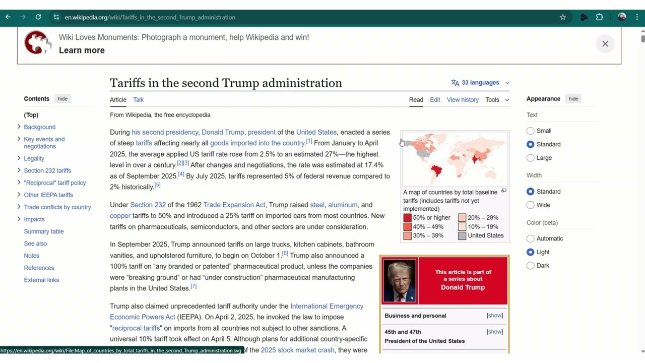Expand Section 232 tariffs contents entry
The image size is (645, 363).
(x=19, y=170)
